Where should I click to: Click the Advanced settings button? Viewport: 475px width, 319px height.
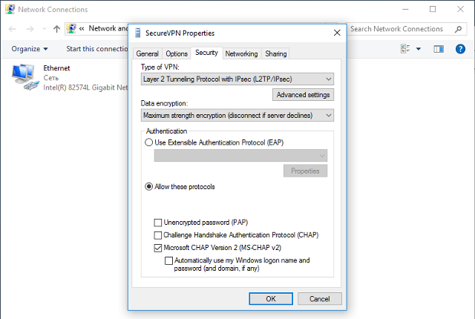pyautogui.click(x=303, y=95)
